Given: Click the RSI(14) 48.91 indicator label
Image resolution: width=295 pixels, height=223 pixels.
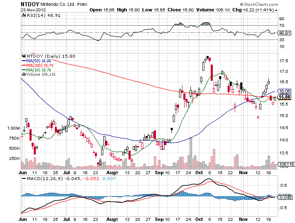Looking at the screenshot, I should [x=44, y=16].
